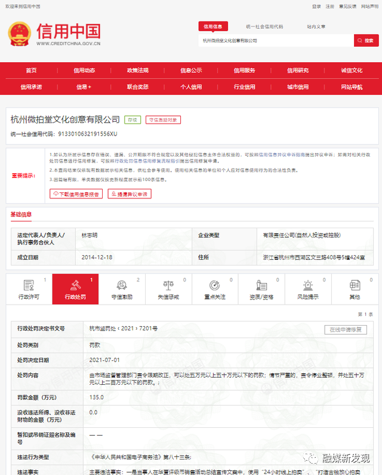Open the 信用信息异议申诉指南 link

tap(282, 155)
